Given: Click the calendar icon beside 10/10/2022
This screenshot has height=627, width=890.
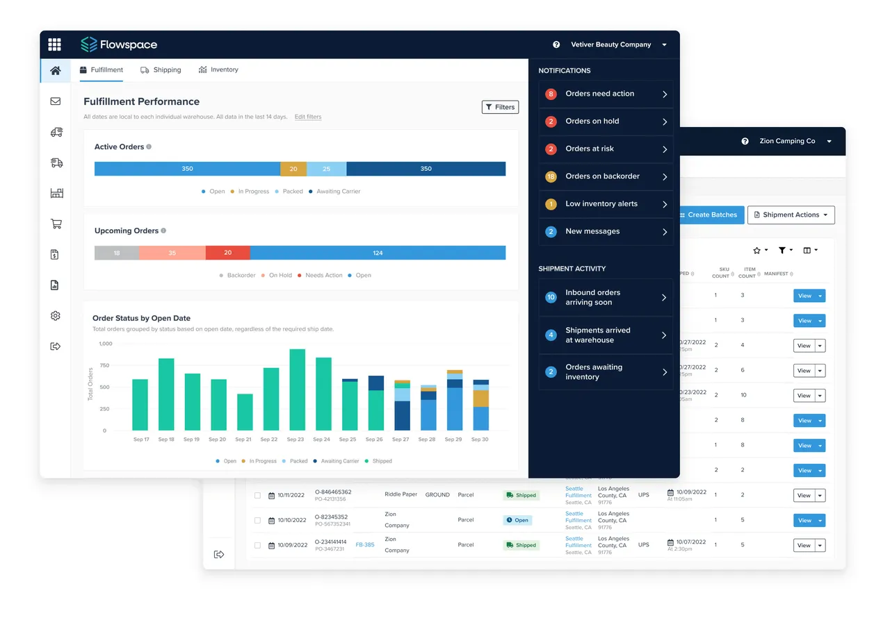Looking at the screenshot, I should (x=272, y=520).
